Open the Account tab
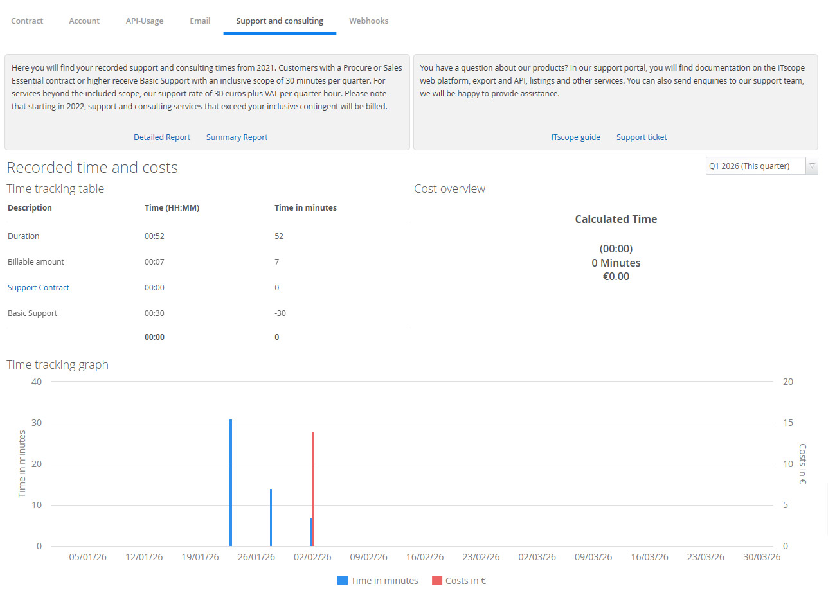The image size is (828, 591). tap(84, 21)
